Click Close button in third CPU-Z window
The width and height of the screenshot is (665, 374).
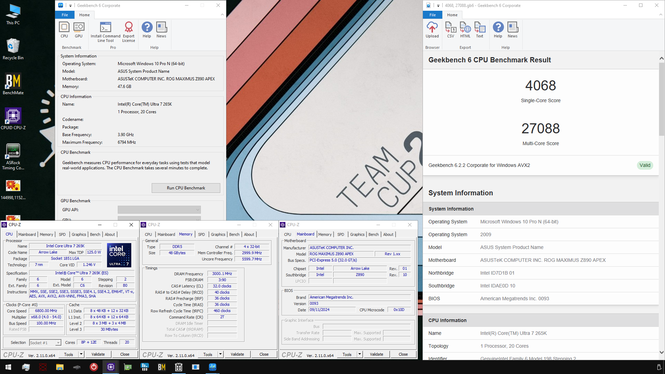coord(403,354)
